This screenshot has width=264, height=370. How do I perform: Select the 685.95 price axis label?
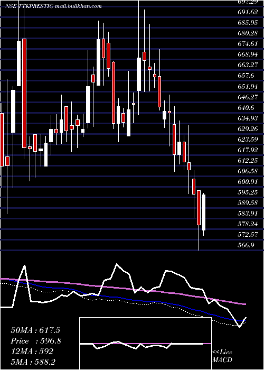pos(248,23)
